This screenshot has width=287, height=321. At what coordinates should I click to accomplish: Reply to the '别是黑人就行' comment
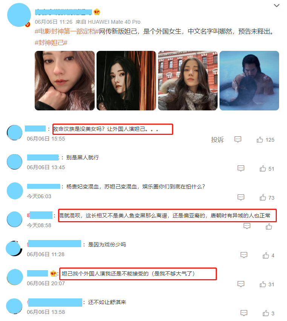click(x=241, y=168)
